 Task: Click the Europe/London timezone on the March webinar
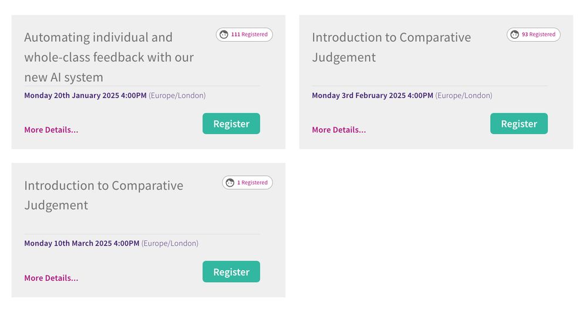click(x=170, y=243)
